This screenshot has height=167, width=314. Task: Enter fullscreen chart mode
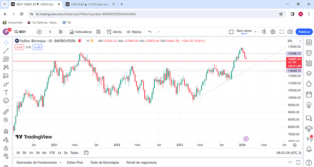(282, 32)
